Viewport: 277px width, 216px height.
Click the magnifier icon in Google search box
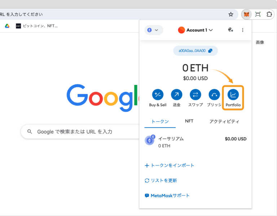tap(30, 131)
